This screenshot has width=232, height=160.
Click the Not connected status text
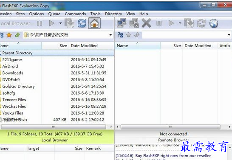(173, 134)
